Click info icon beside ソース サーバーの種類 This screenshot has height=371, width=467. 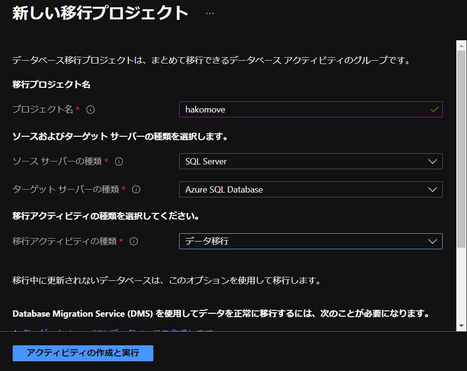(x=119, y=161)
